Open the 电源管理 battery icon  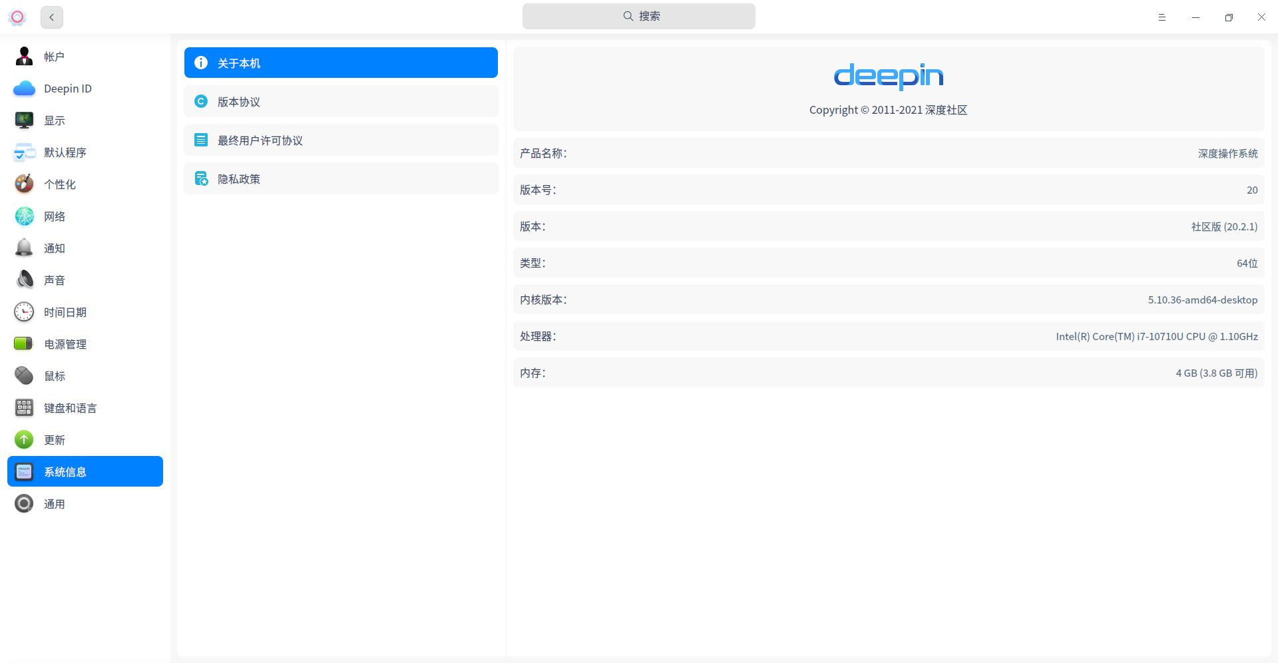tap(24, 344)
